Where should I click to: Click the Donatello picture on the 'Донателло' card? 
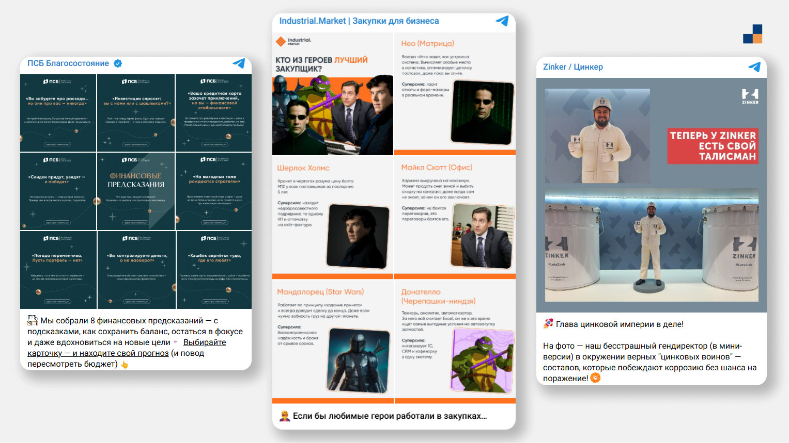[483, 360]
